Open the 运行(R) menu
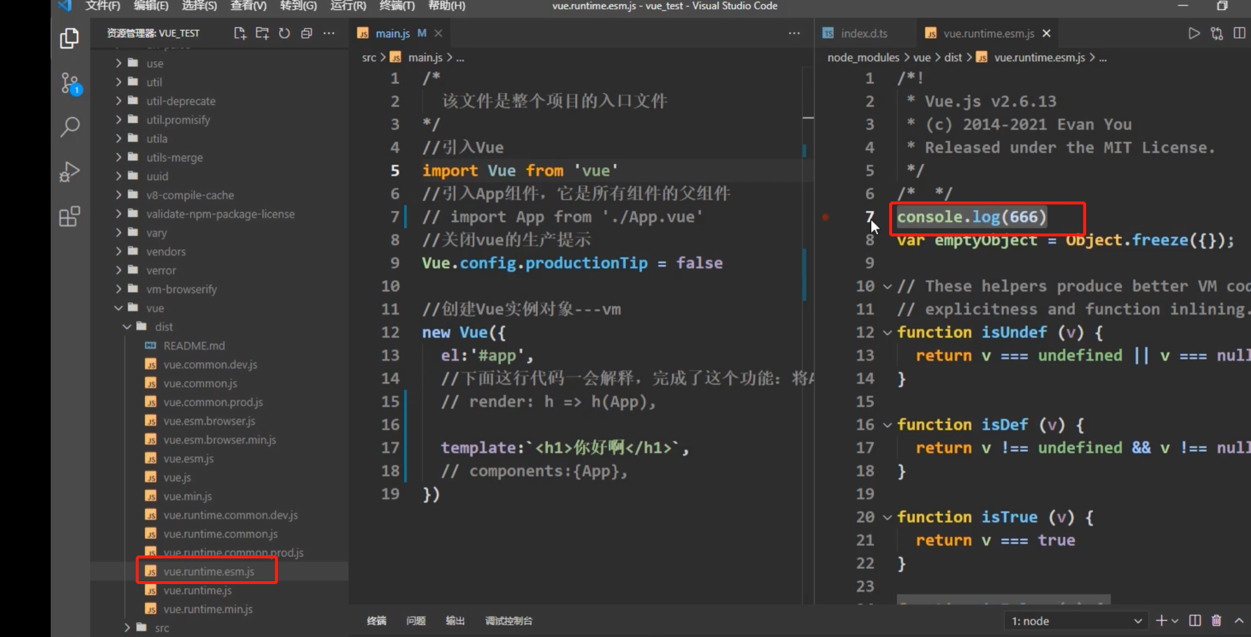1251x637 pixels. (348, 6)
